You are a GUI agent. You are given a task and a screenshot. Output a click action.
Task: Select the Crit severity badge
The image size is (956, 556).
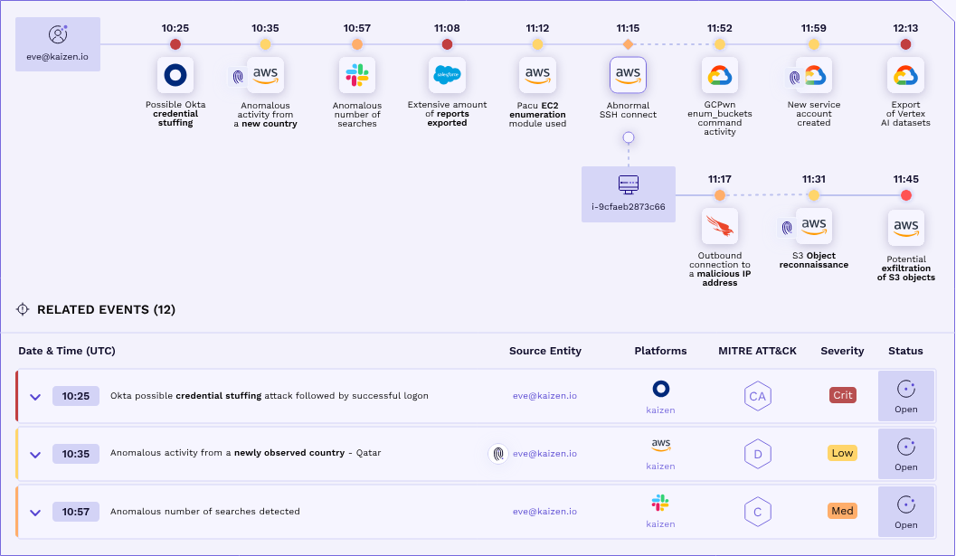[841, 395]
